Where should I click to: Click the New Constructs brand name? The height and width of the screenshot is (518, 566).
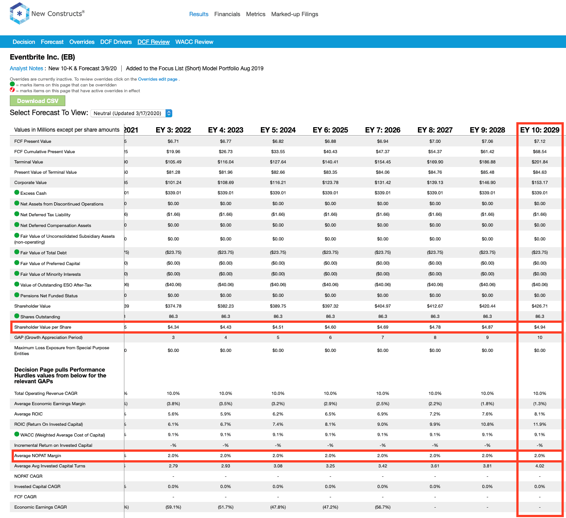[58, 14]
